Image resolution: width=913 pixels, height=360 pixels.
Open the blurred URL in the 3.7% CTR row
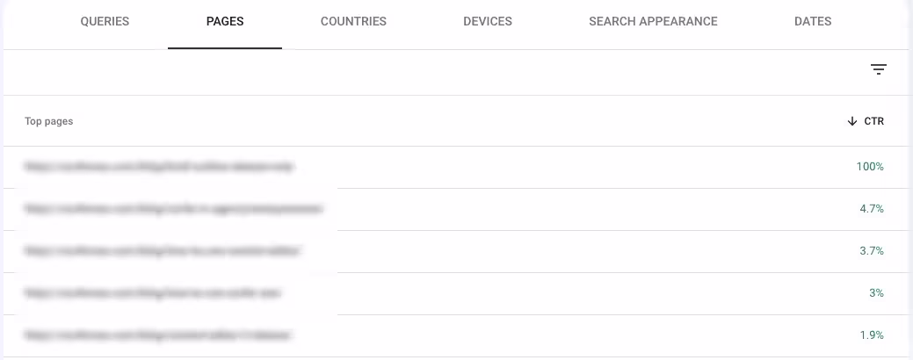163,251
